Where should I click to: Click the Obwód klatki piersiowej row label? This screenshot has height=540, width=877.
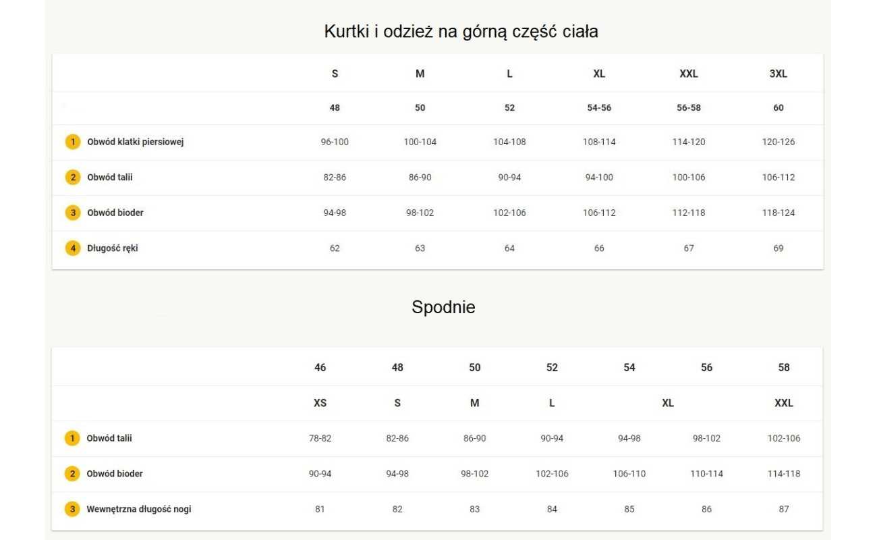(136, 142)
